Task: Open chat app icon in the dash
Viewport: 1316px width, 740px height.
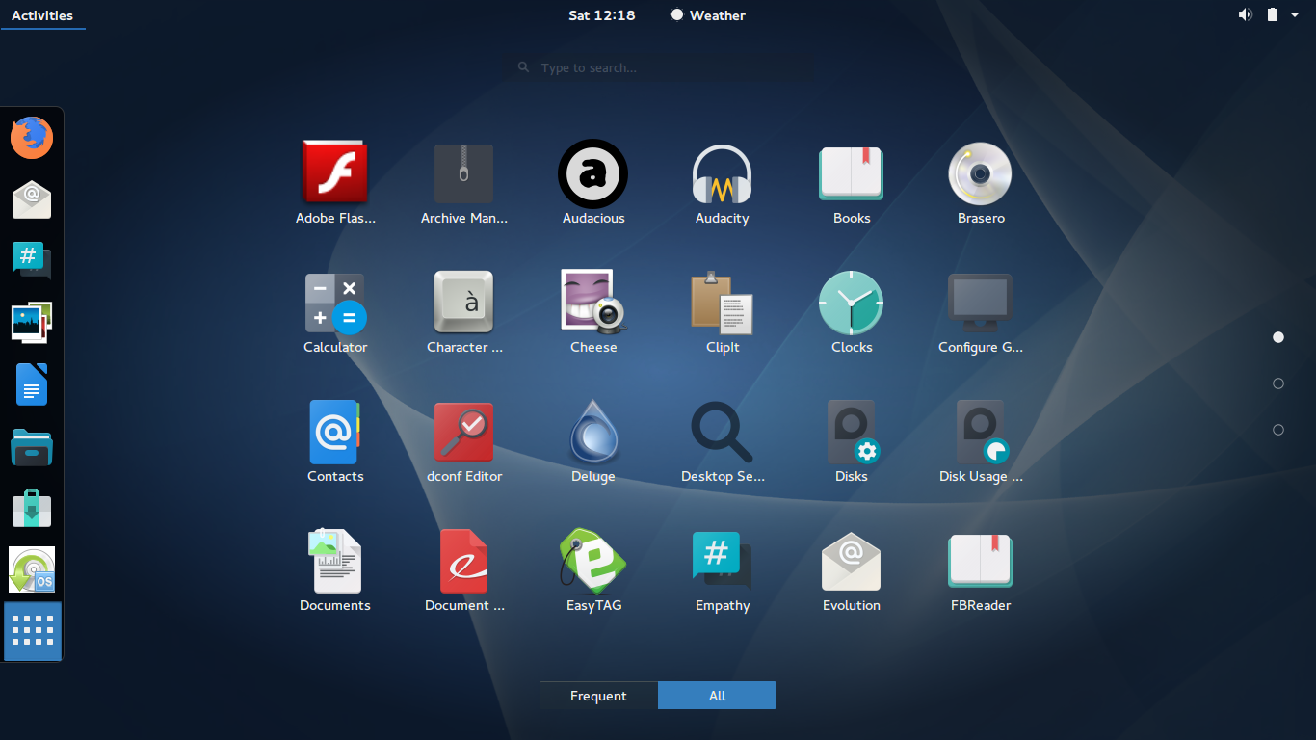Action: pyautogui.click(x=32, y=261)
